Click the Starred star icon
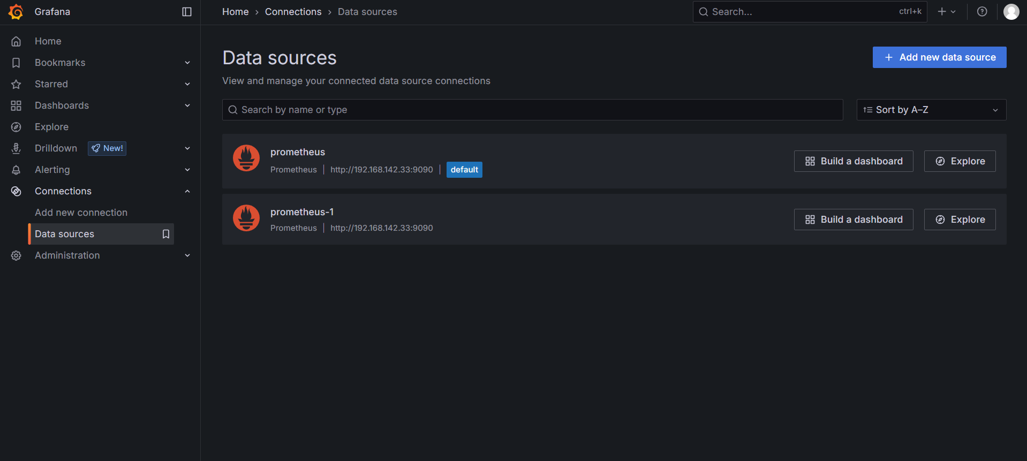The height and width of the screenshot is (461, 1027). 16,84
